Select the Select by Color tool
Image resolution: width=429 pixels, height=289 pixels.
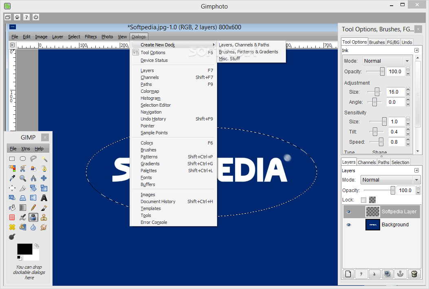[x=12, y=169]
